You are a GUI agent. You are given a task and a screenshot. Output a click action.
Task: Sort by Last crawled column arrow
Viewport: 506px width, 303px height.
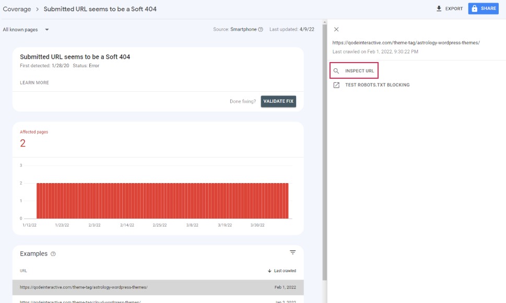click(269, 271)
